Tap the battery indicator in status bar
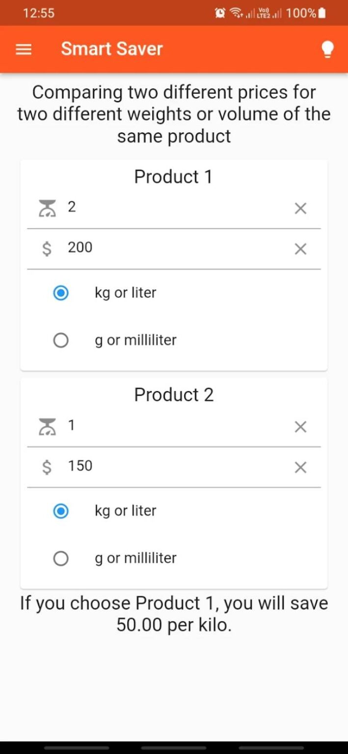Viewport: 348px width, 754px height. (322, 13)
